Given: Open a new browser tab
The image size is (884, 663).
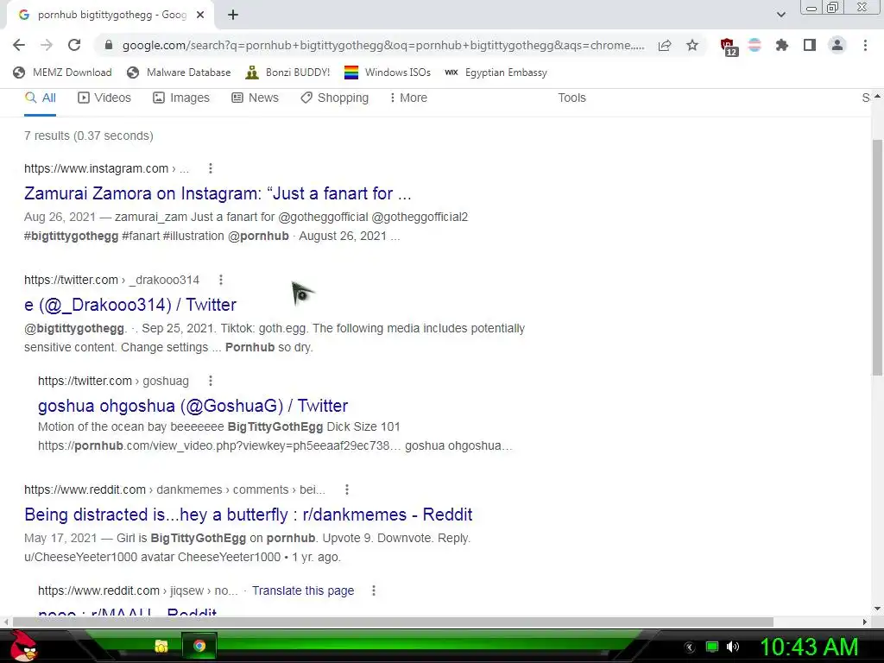Looking at the screenshot, I should [x=233, y=15].
